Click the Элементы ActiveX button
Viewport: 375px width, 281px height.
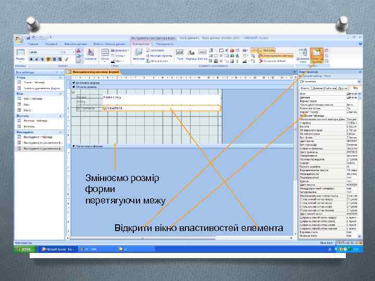coord(272,61)
